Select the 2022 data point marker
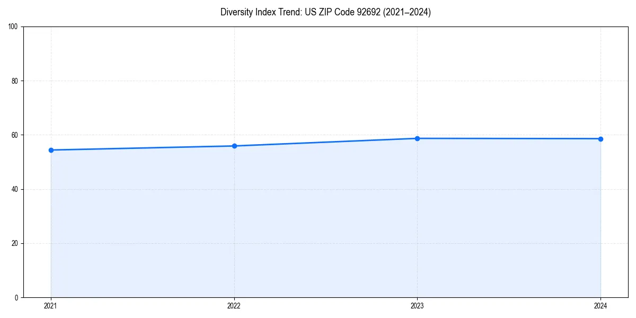This screenshot has height=318, width=636. (234, 145)
